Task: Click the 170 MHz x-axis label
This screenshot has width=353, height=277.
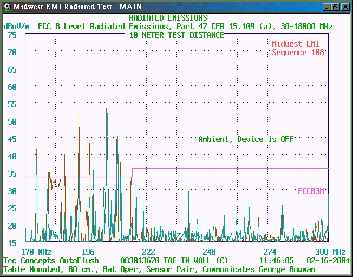Action: click(x=36, y=252)
